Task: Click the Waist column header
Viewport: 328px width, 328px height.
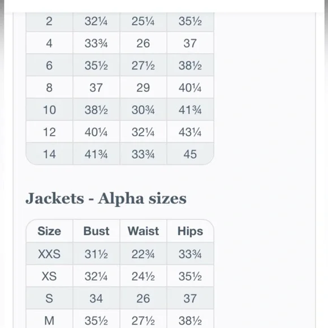Action: coord(143,231)
